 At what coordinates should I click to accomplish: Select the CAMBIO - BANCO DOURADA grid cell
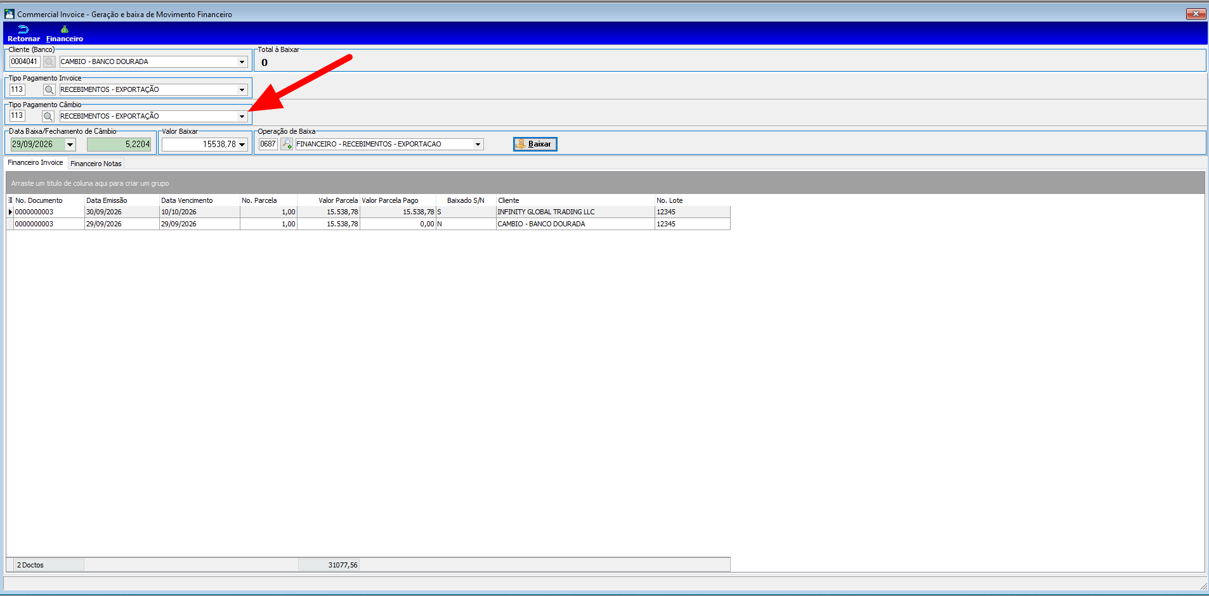(575, 224)
